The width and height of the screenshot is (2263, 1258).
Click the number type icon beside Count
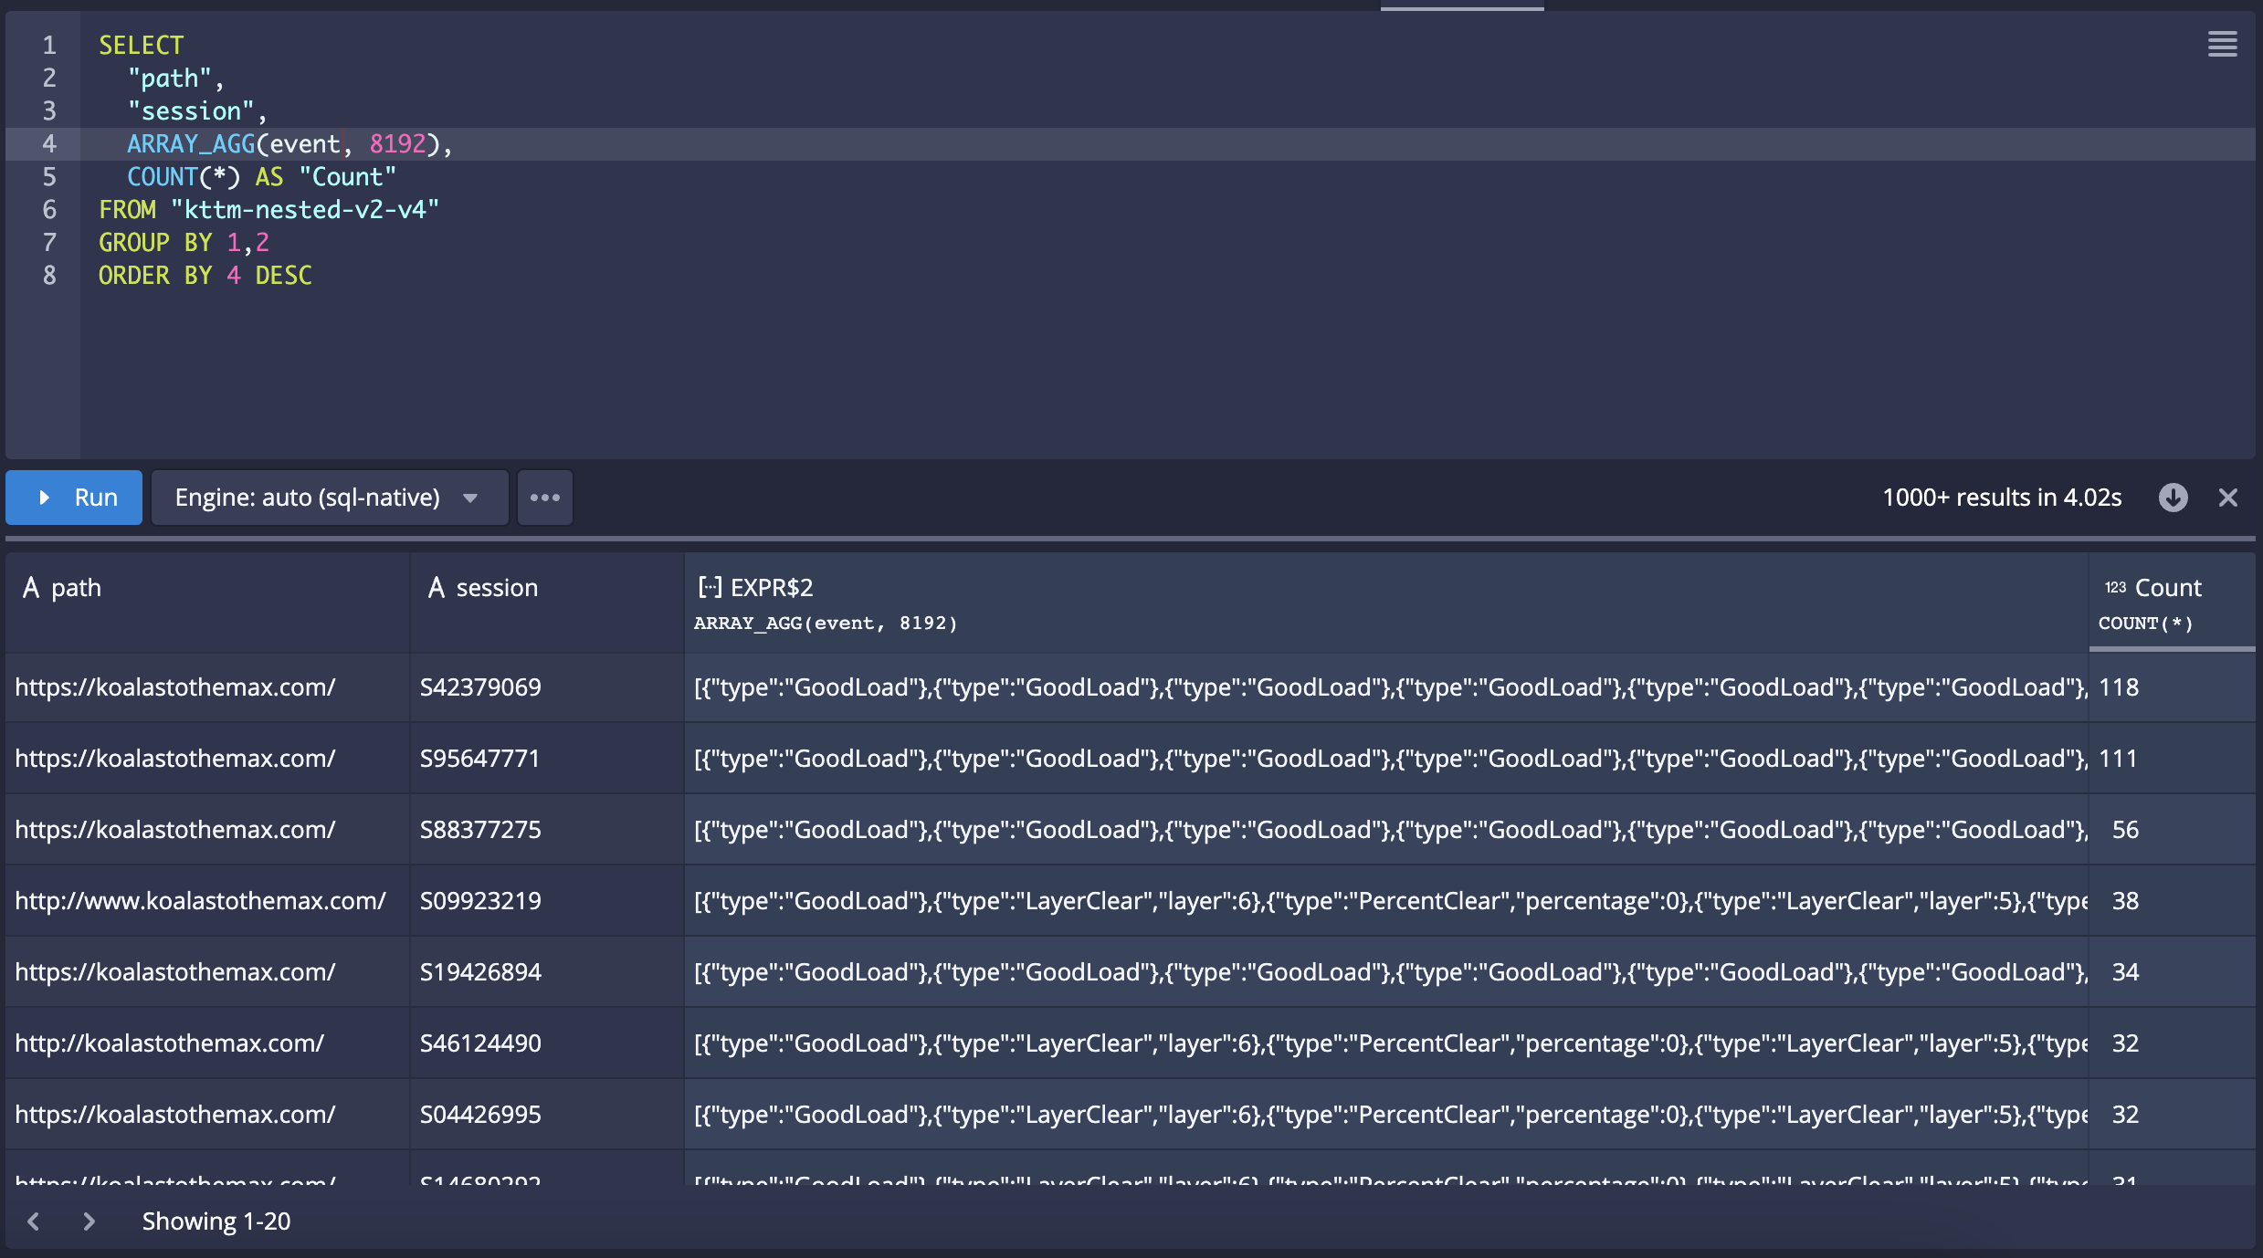(x=2115, y=588)
